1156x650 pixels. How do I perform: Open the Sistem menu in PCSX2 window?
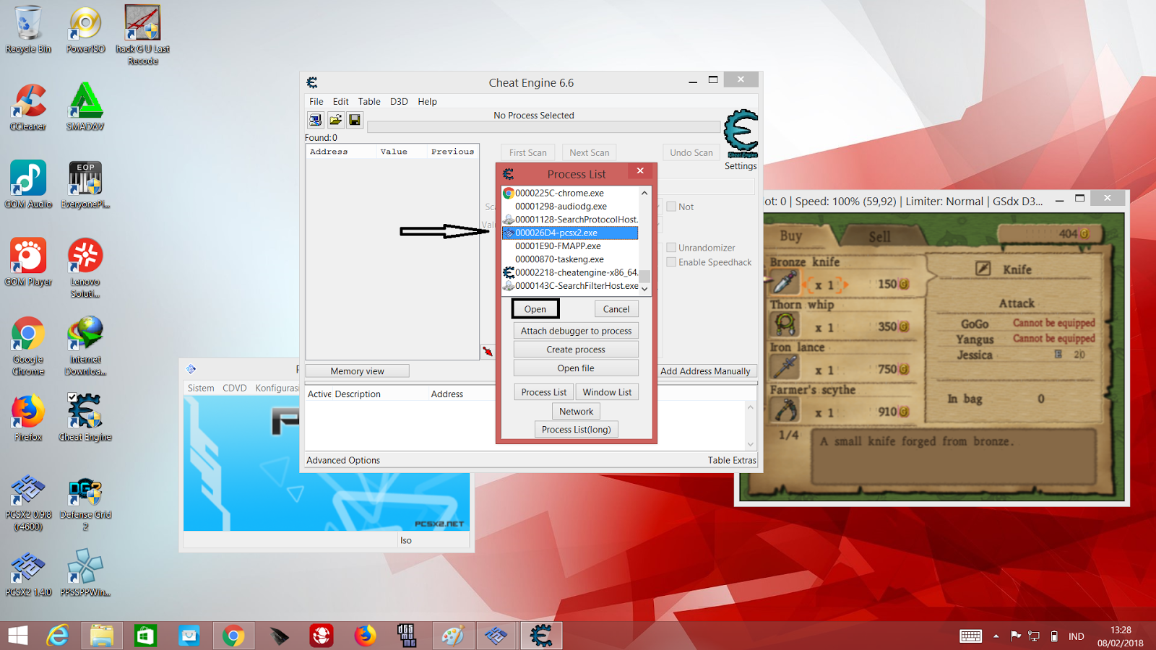[201, 388]
